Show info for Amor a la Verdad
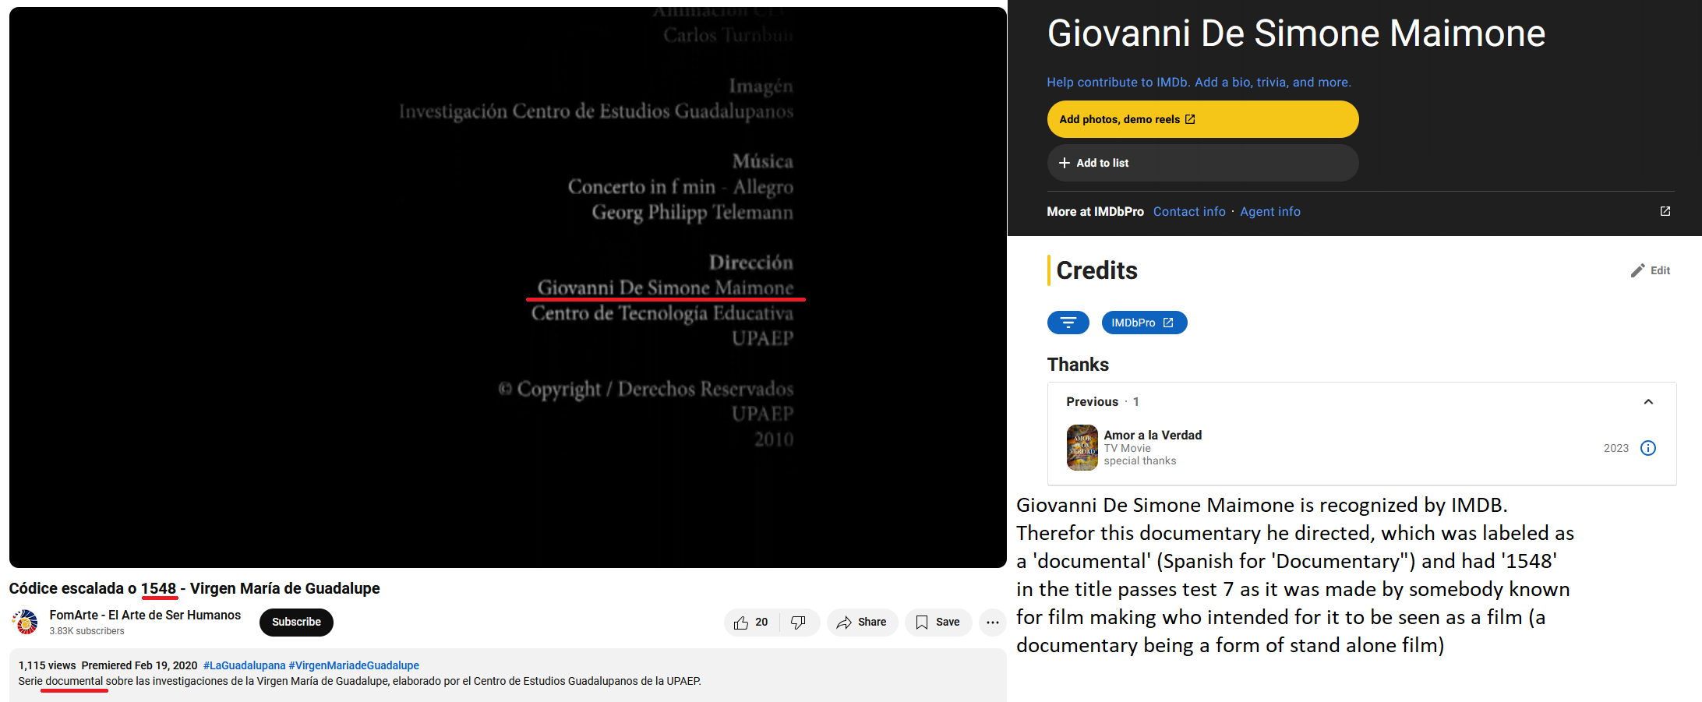The width and height of the screenshot is (1702, 702). pos(1648,448)
